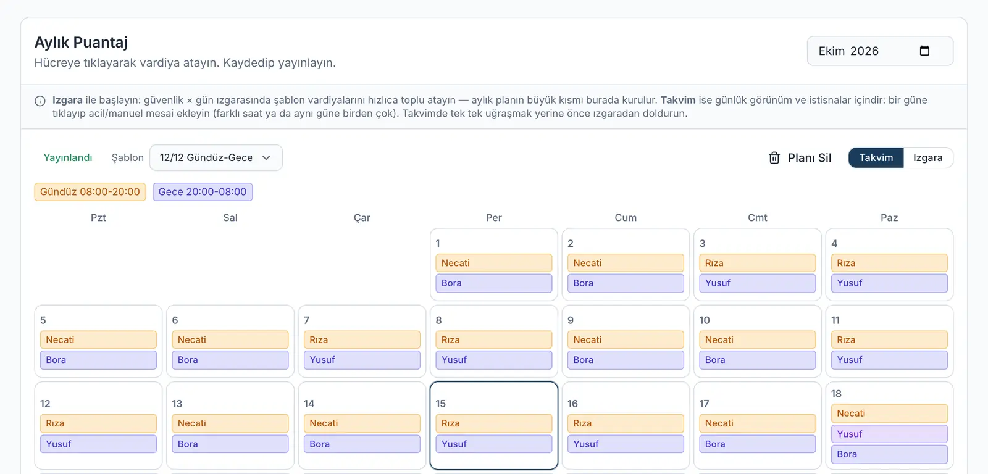This screenshot has width=988, height=474.
Task: Select Bora night shift on day 14
Action: point(362,444)
